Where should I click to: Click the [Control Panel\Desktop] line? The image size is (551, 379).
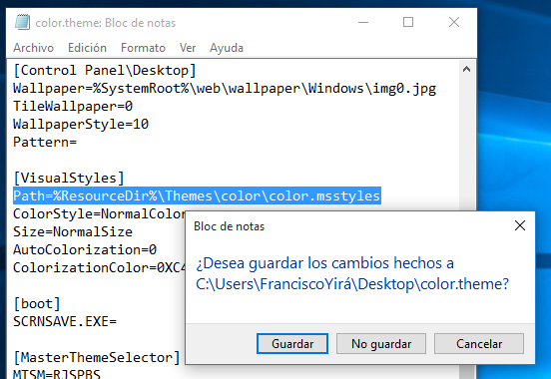click(105, 71)
